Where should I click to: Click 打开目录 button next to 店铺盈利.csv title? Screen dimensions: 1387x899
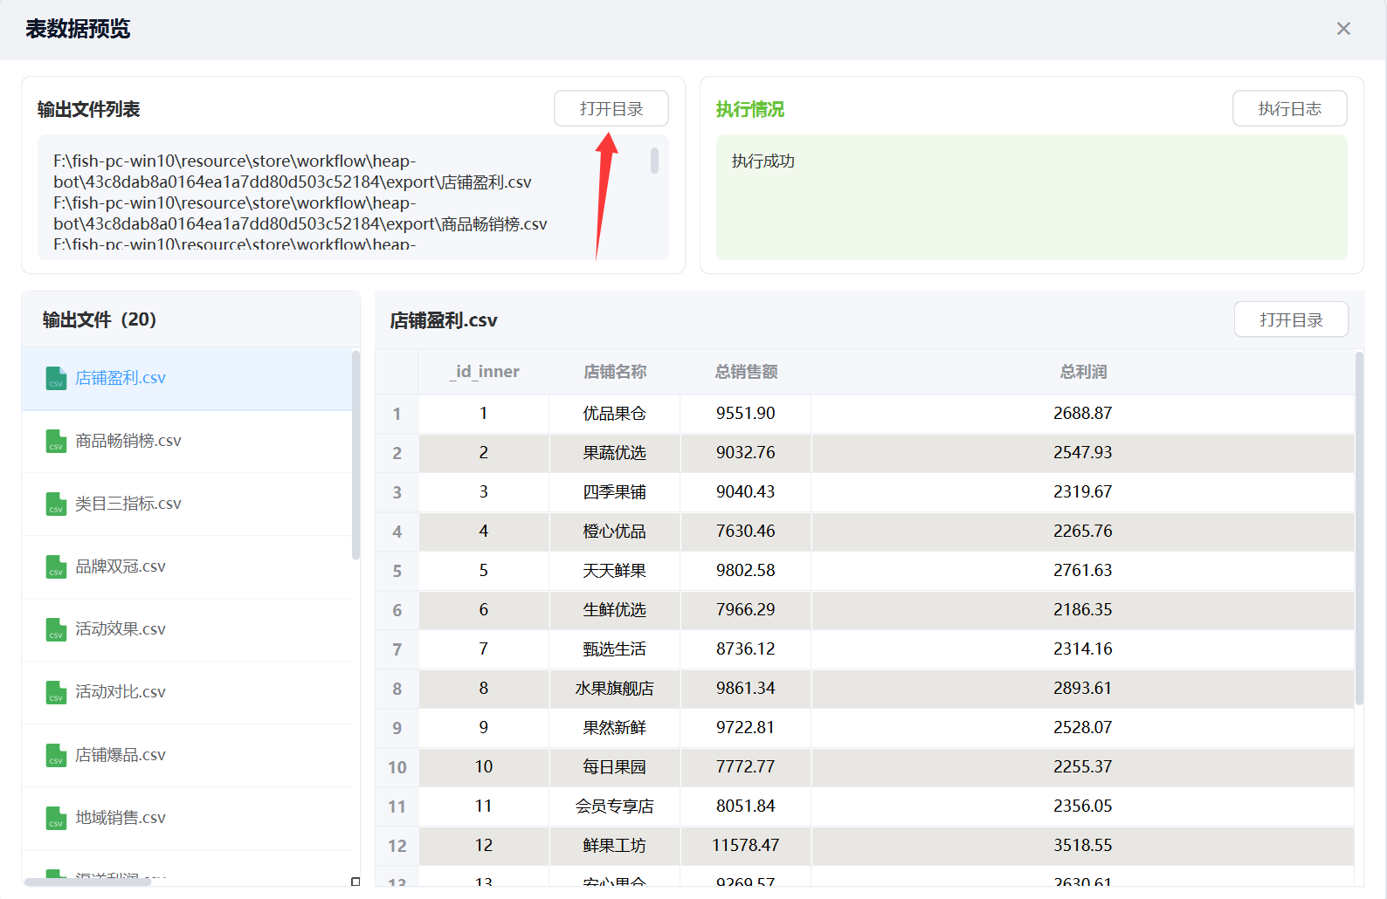coord(1290,320)
